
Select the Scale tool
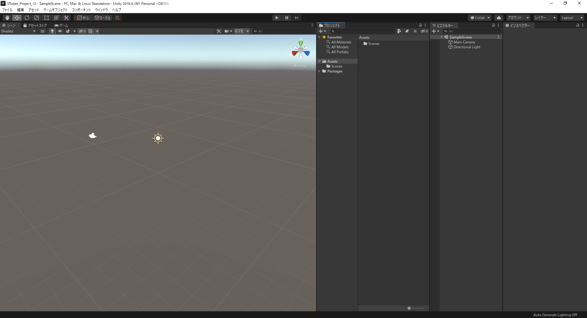pyautogui.click(x=37, y=18)
